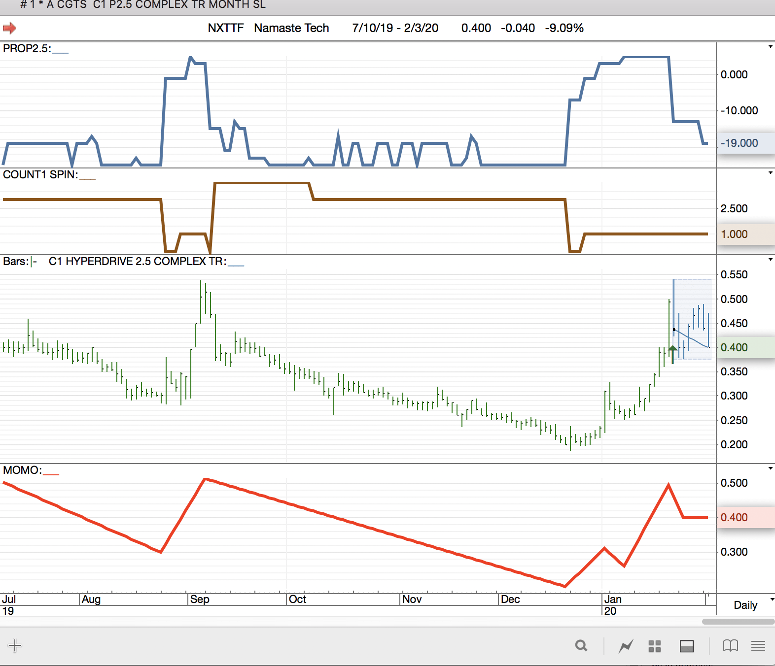Click the NXTTF ticker symbol

tap(226, 28)
